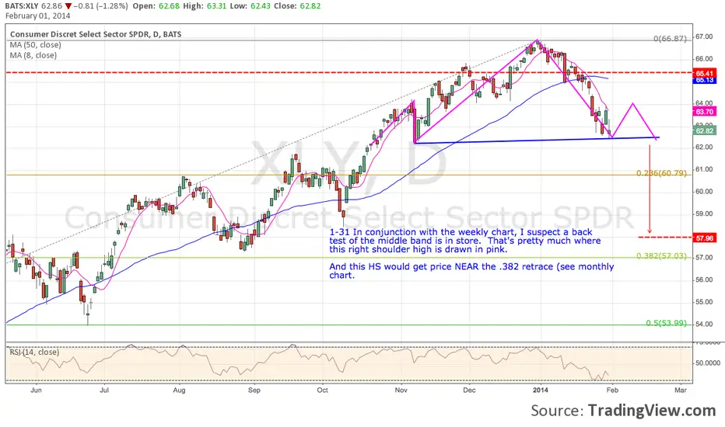Click the 59.00 price axis tick

(x=704, y=213)
